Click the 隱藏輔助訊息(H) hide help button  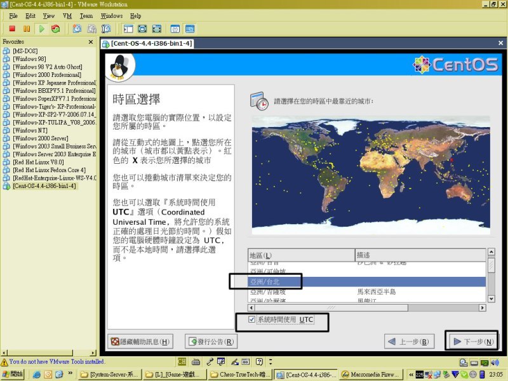[x=140, y=342]
